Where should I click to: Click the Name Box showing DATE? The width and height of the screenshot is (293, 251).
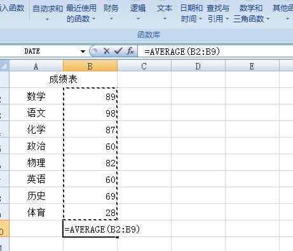click(39, 51)
